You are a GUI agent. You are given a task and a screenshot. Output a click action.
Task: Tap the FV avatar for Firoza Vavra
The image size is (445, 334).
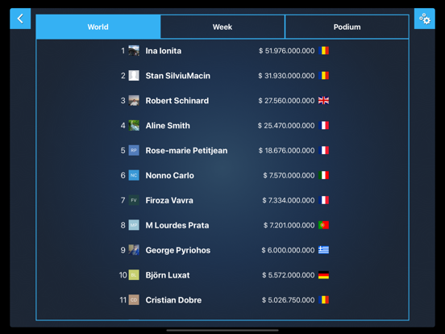(134, 200)
